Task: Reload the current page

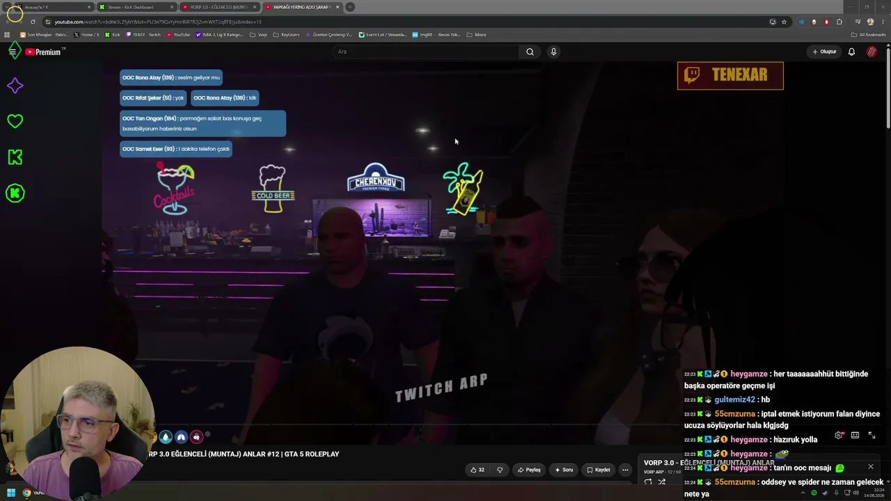Action: pyautogui.click(x=33, y=22)
